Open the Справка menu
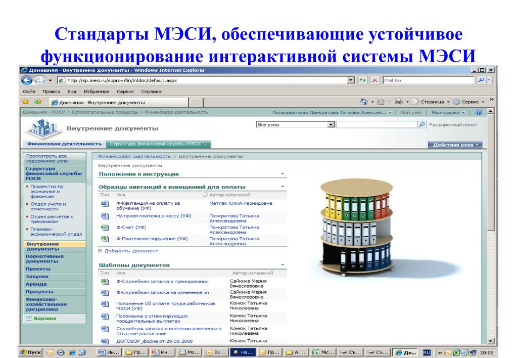 pos(151,92)
